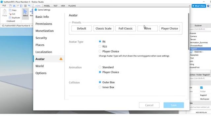
Task: Click Cancel in Game Settings
Action: coord(149,105)
